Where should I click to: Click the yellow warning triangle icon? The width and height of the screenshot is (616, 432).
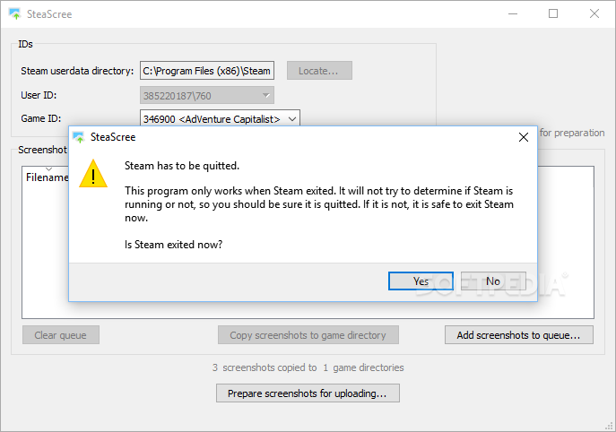93,174
